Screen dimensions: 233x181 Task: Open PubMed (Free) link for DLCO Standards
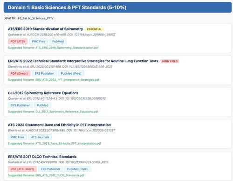(77, 169)
